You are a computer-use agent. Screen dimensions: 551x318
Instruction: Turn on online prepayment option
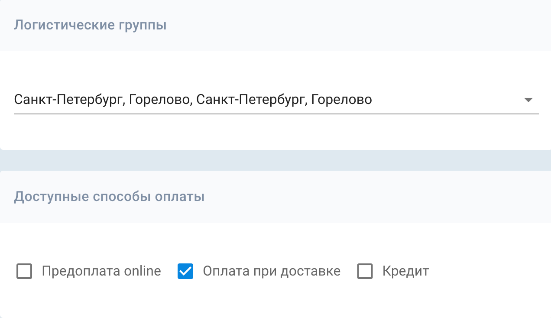(24, 272)
